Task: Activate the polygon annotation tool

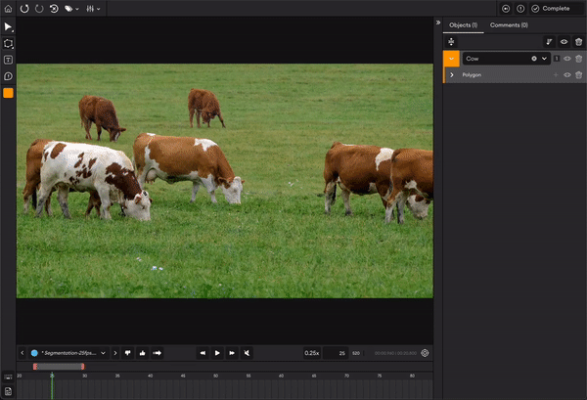Action: coord(8,44)
